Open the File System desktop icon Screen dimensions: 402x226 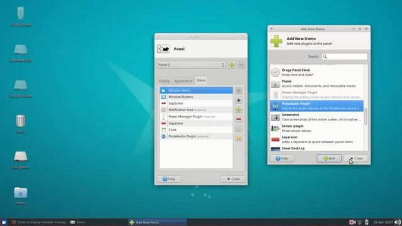21,156
